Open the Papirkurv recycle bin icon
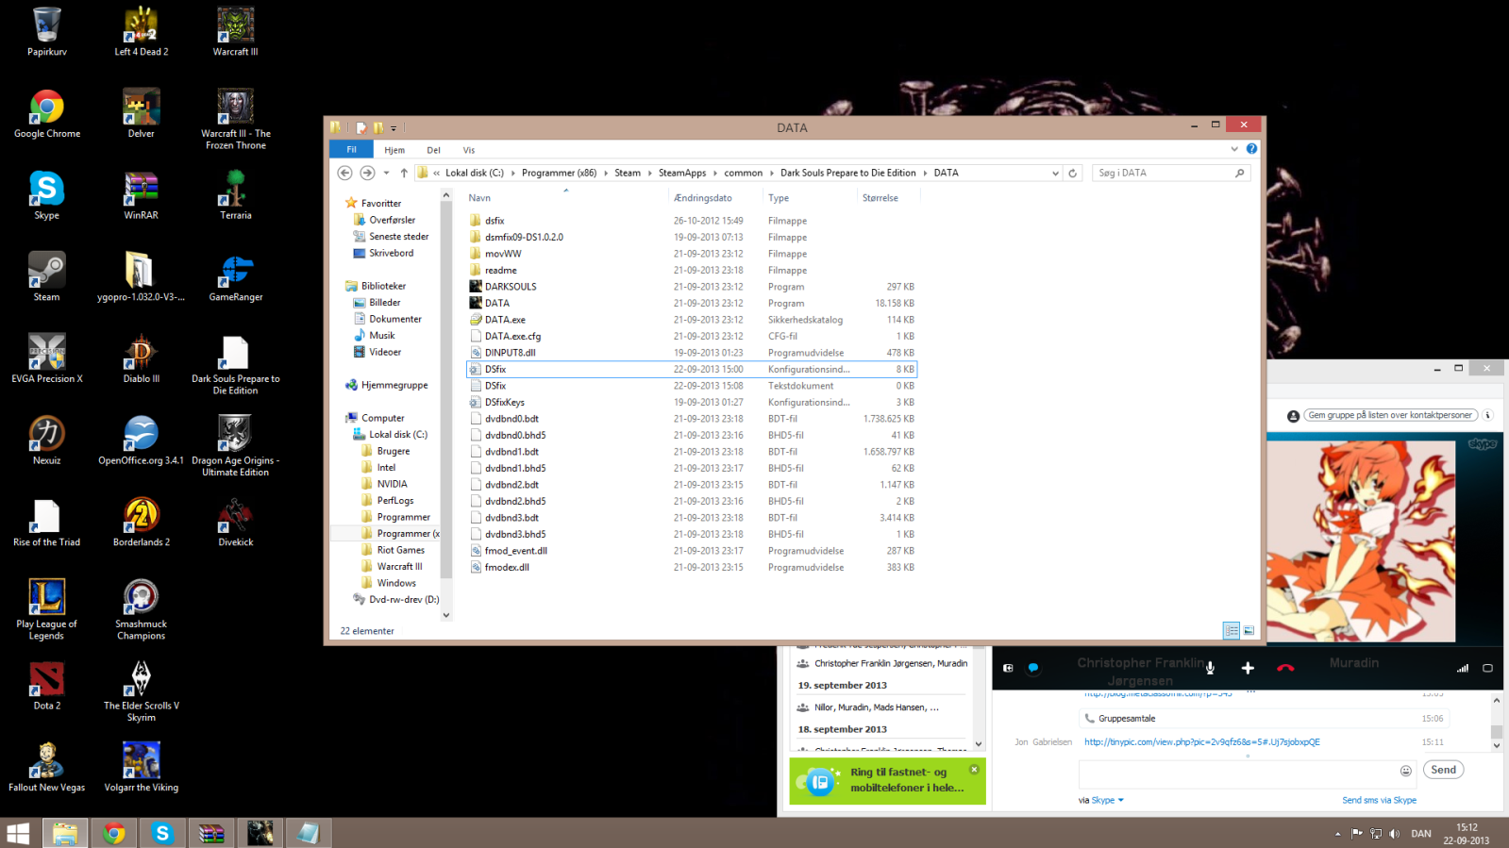Screen dimensions: 1509x848 tap(46, 31)
